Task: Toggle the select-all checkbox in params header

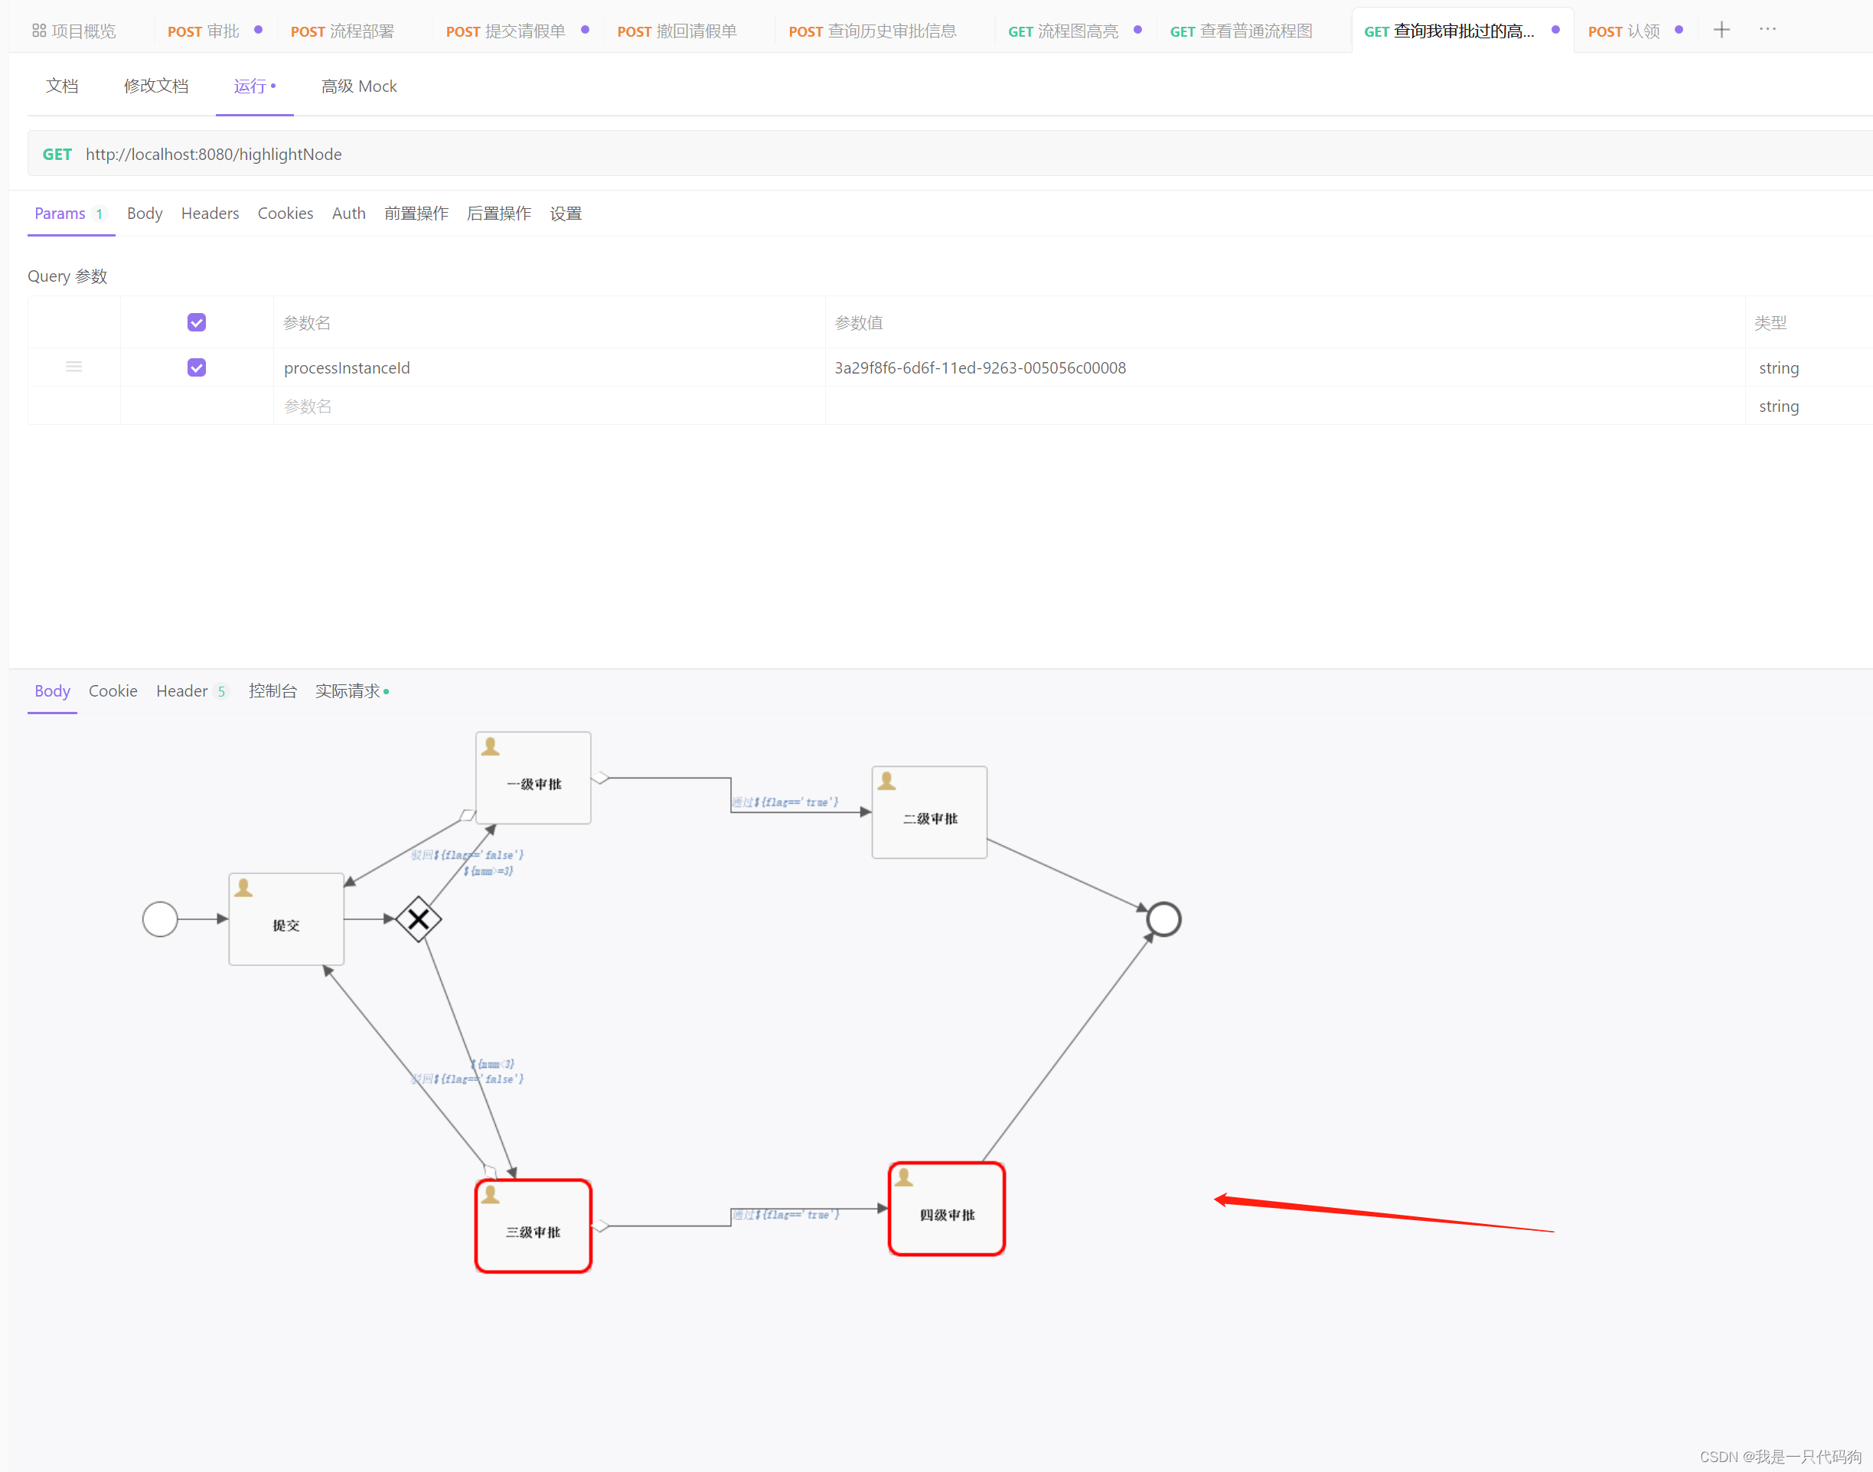Action: (x=197, y=321)
